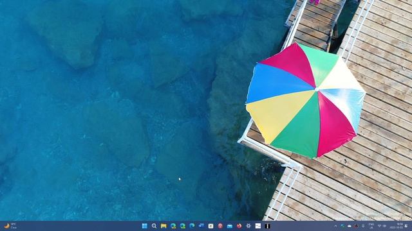Open taskbar Search magnifier

154,226
